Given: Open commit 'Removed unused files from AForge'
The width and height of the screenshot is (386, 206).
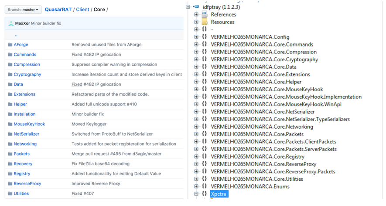Looking at the screenshot, I should click(x=106, y=45).
